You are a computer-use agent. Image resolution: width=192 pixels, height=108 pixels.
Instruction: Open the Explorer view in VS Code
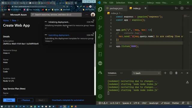[100, 9]
